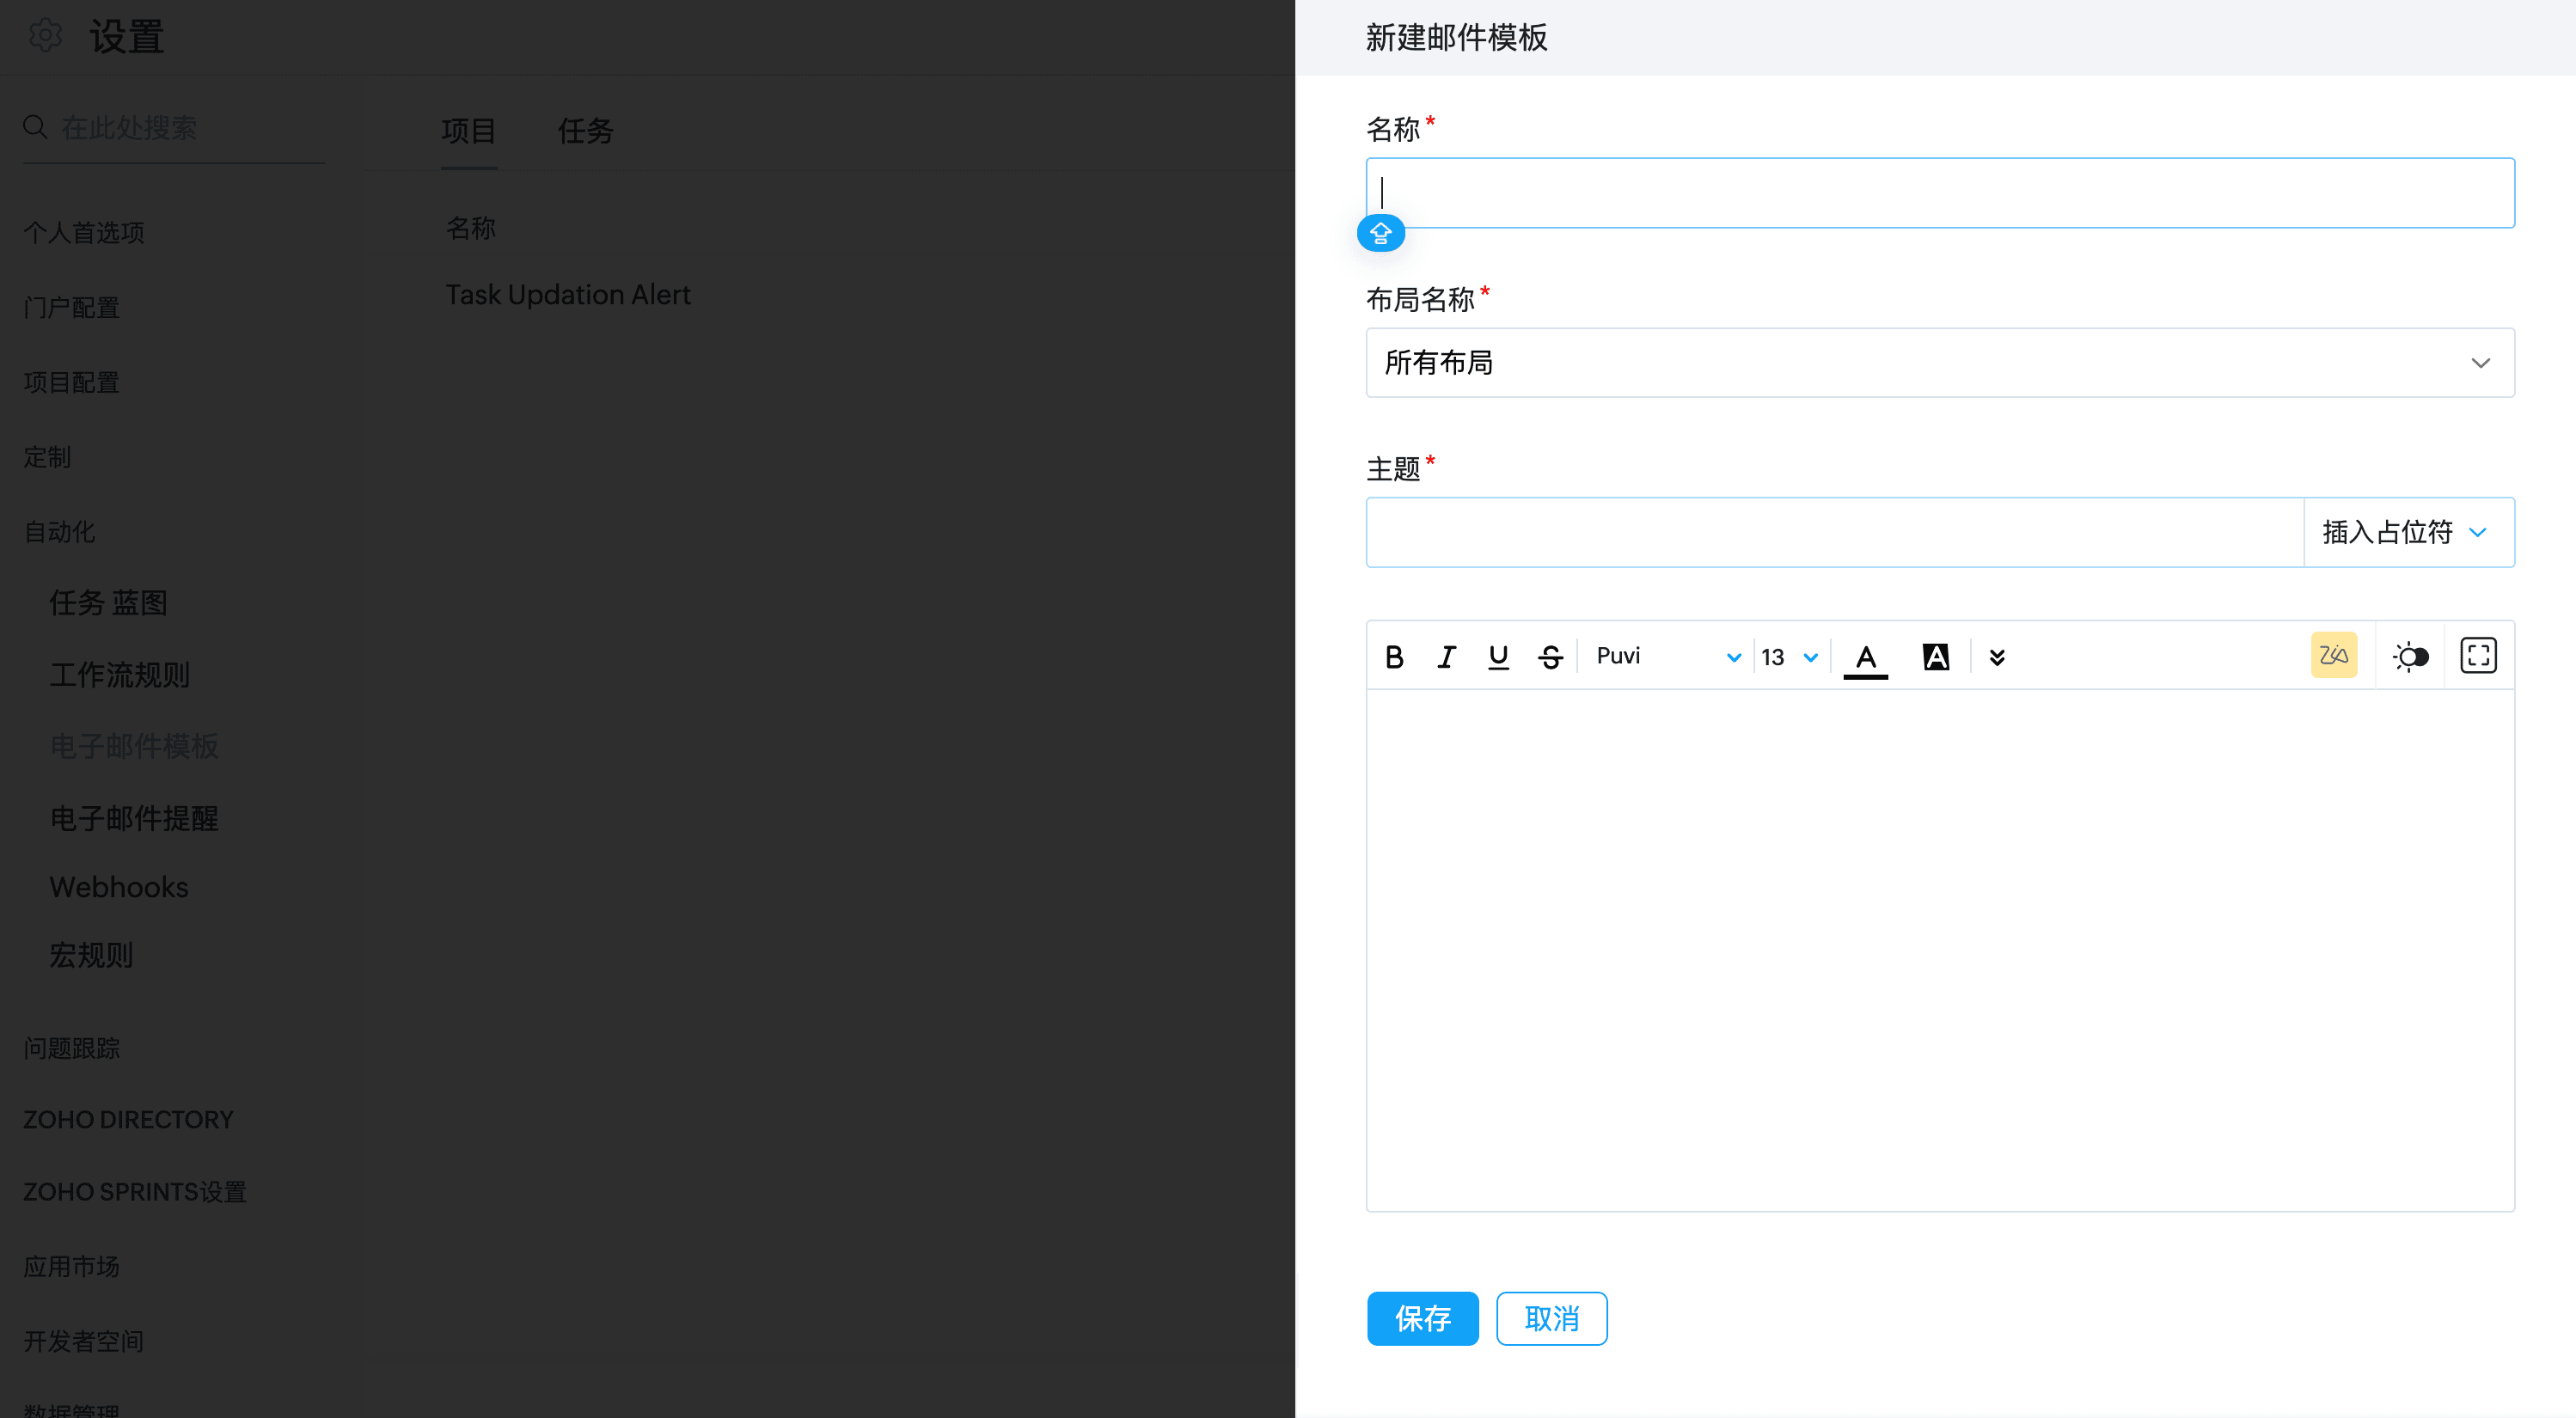This screenshot has height=1418, width=2576.
Task: Select the 项目 tab
Action: pos(468,131)
